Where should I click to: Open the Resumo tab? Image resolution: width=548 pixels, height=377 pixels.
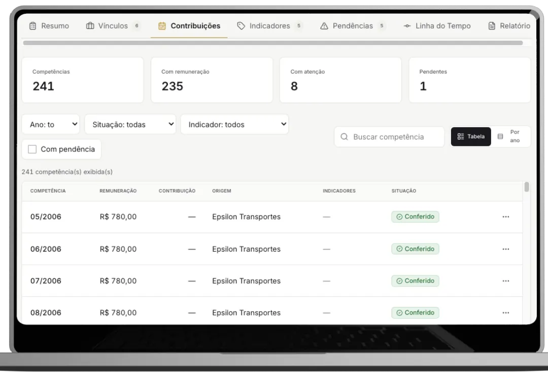(49, 26)
